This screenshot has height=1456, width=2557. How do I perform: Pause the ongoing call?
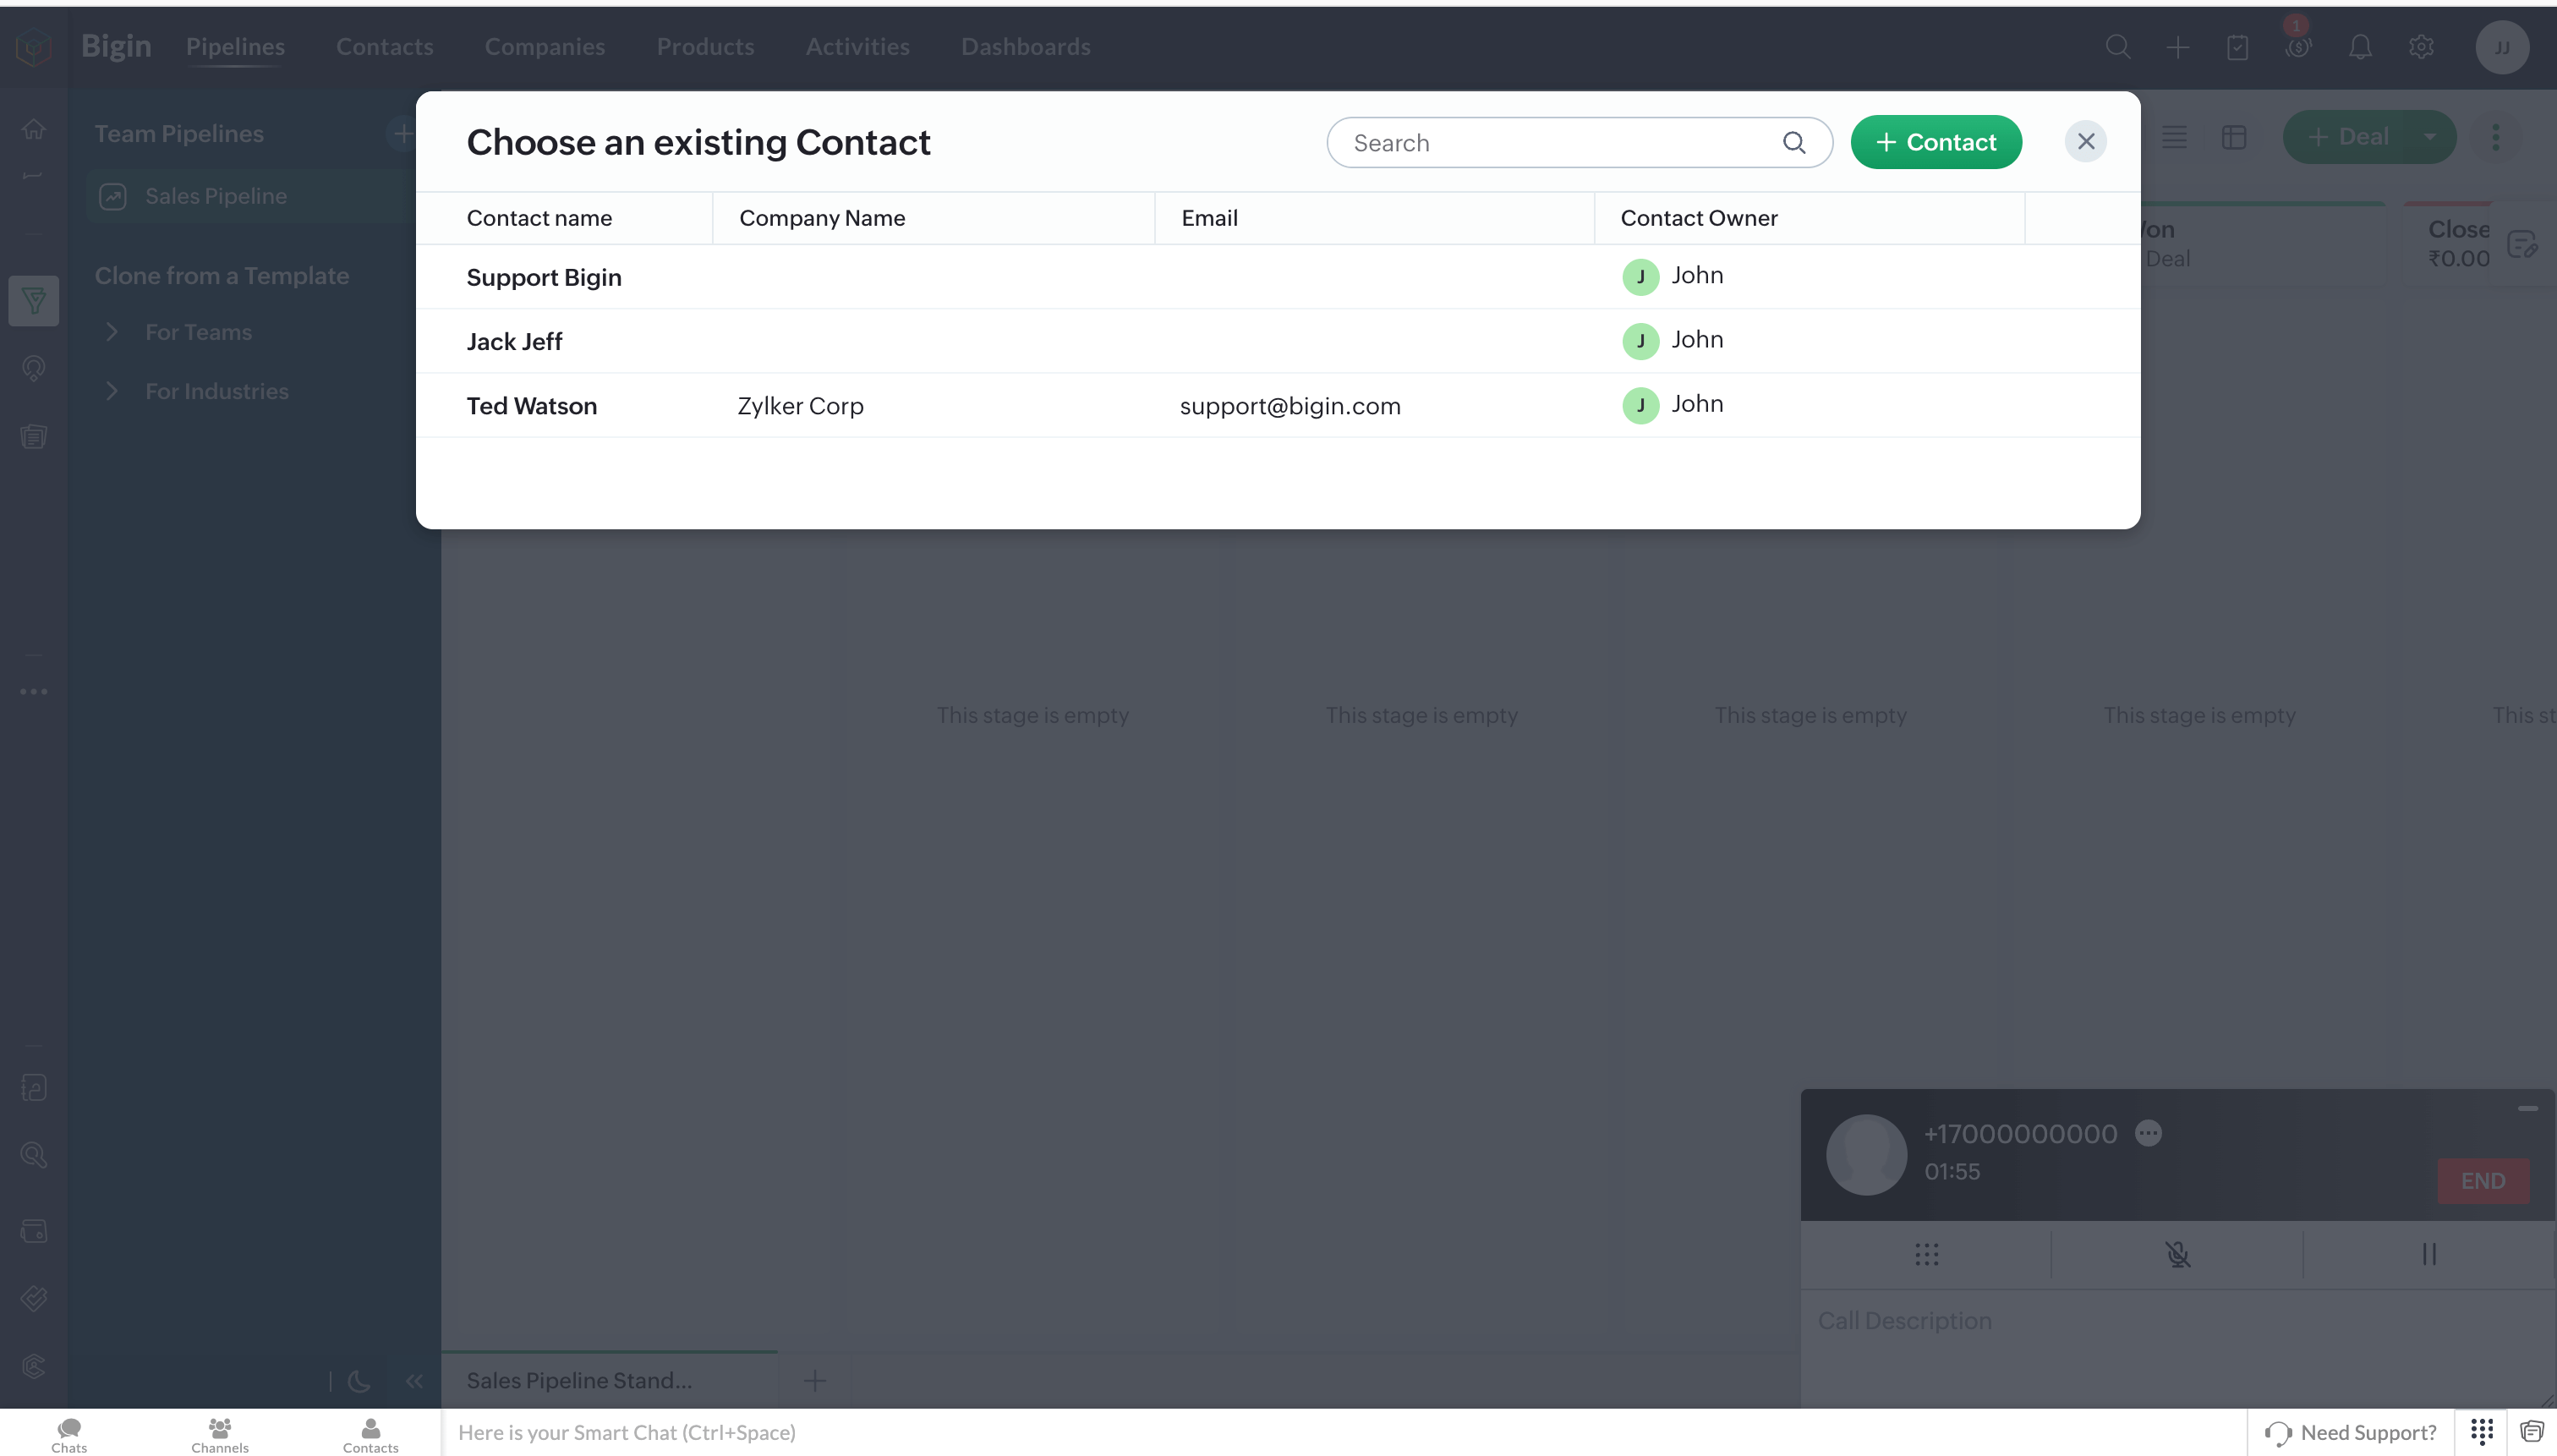tap(2429, 1254)
